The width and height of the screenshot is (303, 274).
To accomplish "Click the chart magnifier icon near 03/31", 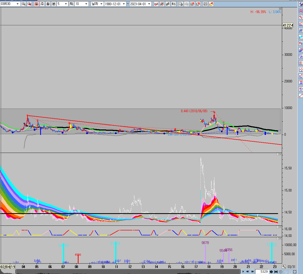I will [284, 267].
